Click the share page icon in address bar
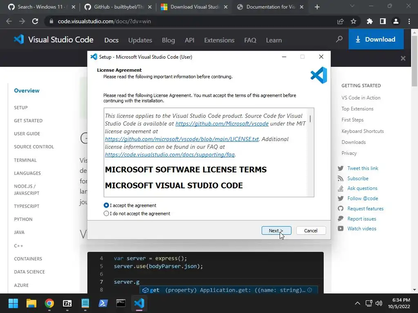Image resolution: width=418 pixels, height=313 pixels. [340, 21]
